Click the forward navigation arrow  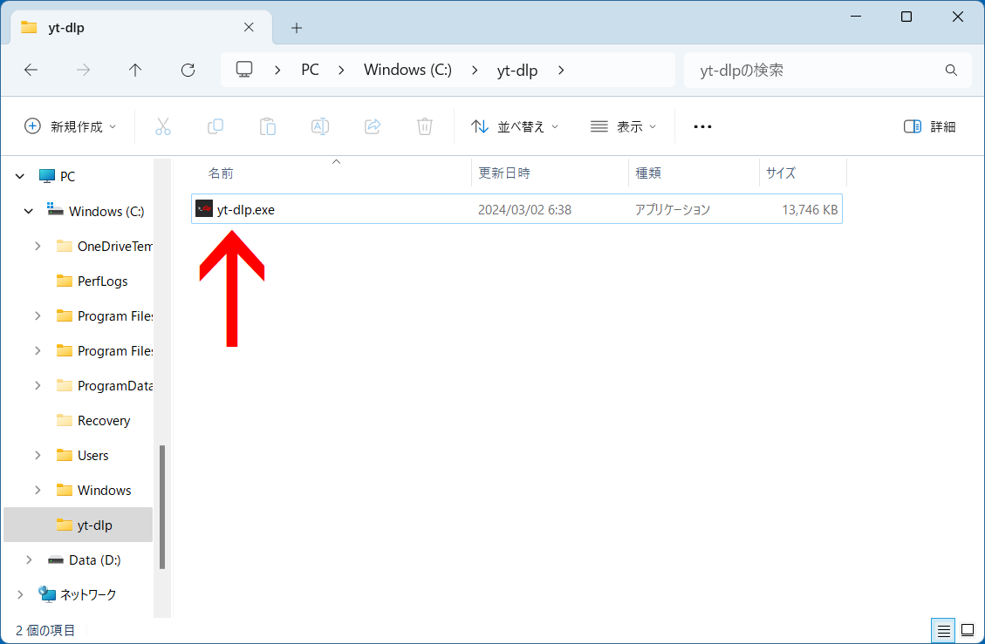(83, 71)
